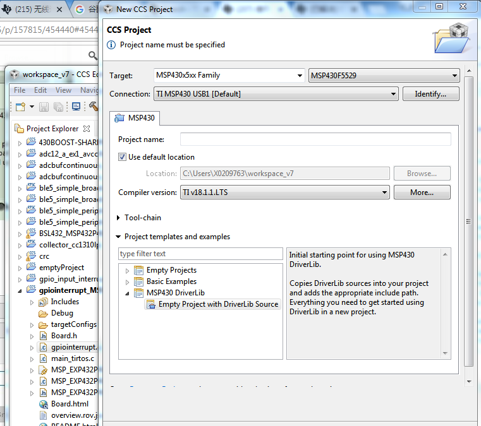Collapse the gpiointerrupt_MSP project node

click(x=20, y=291)
